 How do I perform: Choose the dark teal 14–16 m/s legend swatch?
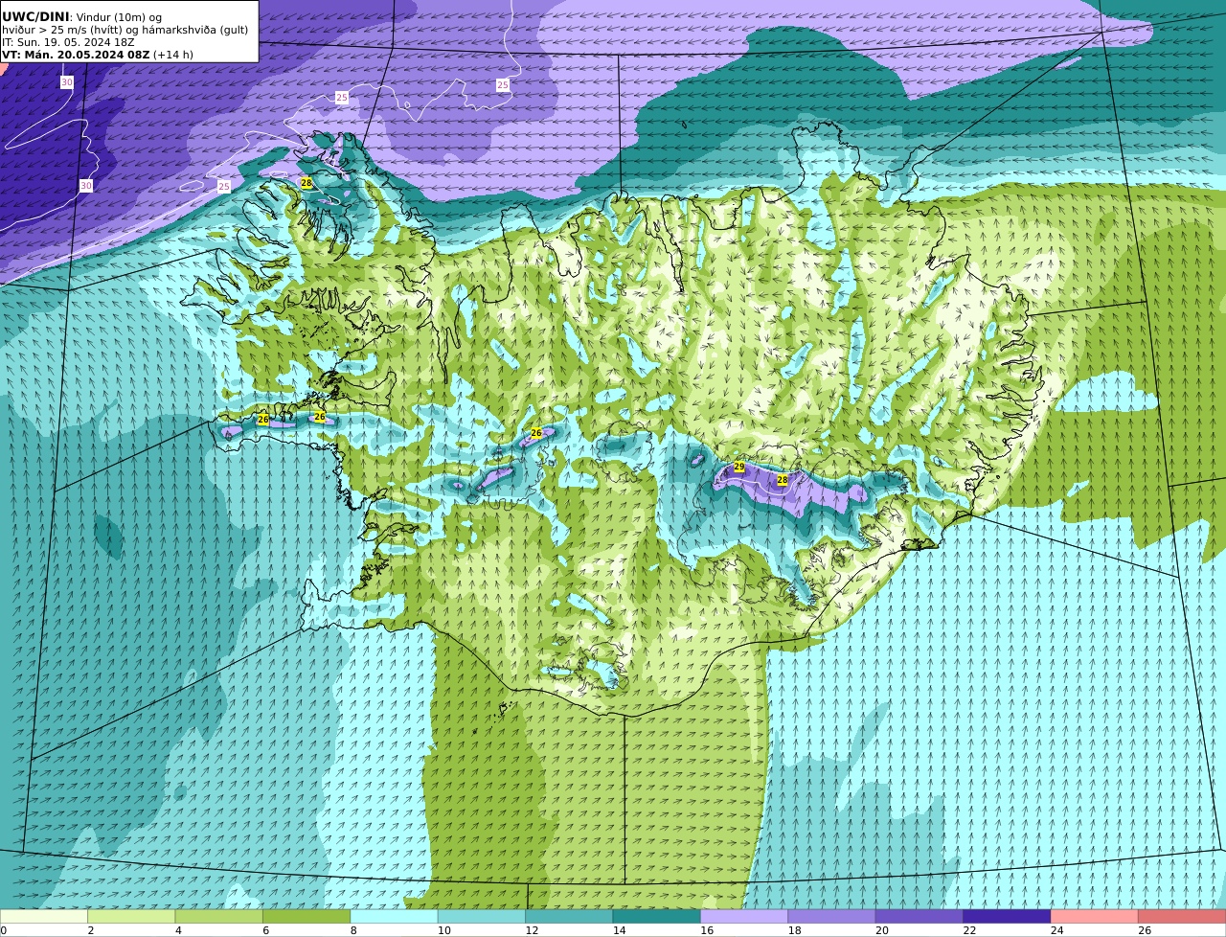tap(657, 916)
